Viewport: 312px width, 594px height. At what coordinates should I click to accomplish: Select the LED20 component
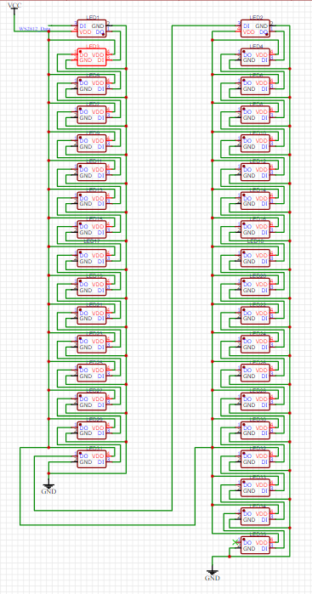coord(256,287)
